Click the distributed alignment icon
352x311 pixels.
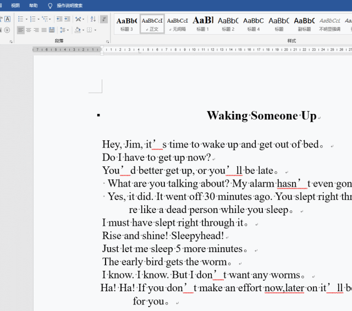tap(52, 30)
